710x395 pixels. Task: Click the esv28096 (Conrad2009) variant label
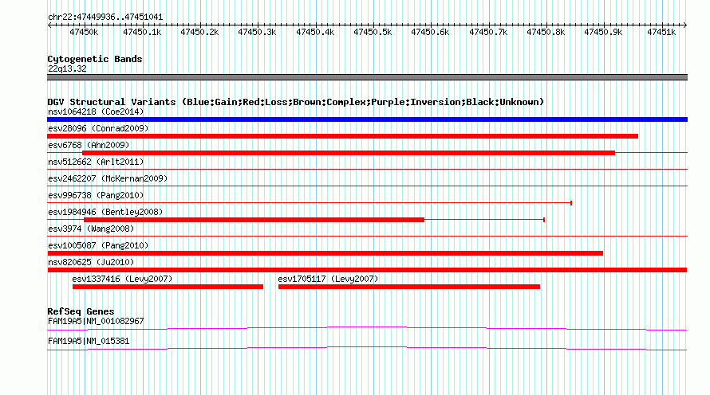tap(98, 128)
